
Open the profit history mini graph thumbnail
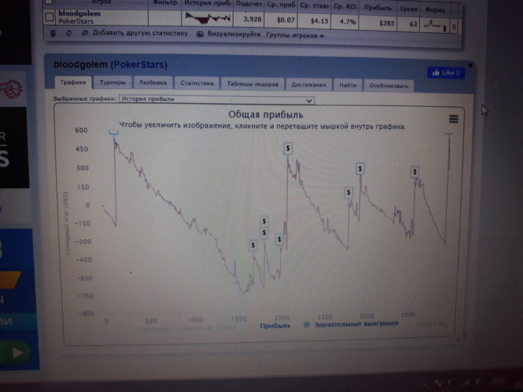208,18
